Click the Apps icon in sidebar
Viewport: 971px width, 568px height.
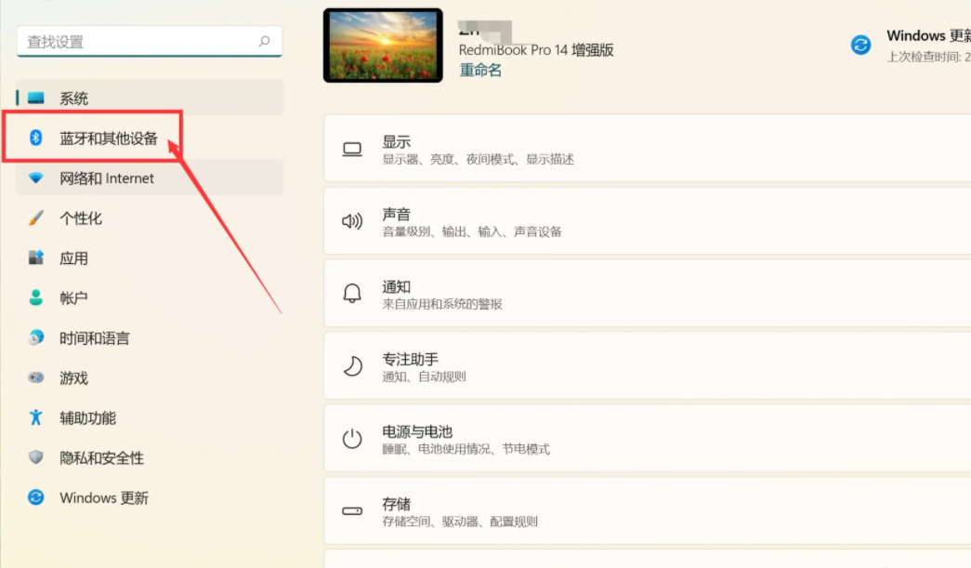(x=36, y=258)
